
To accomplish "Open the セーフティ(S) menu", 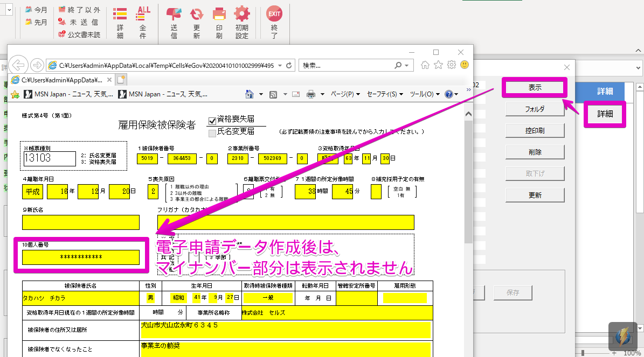I will tap(385, 94).
